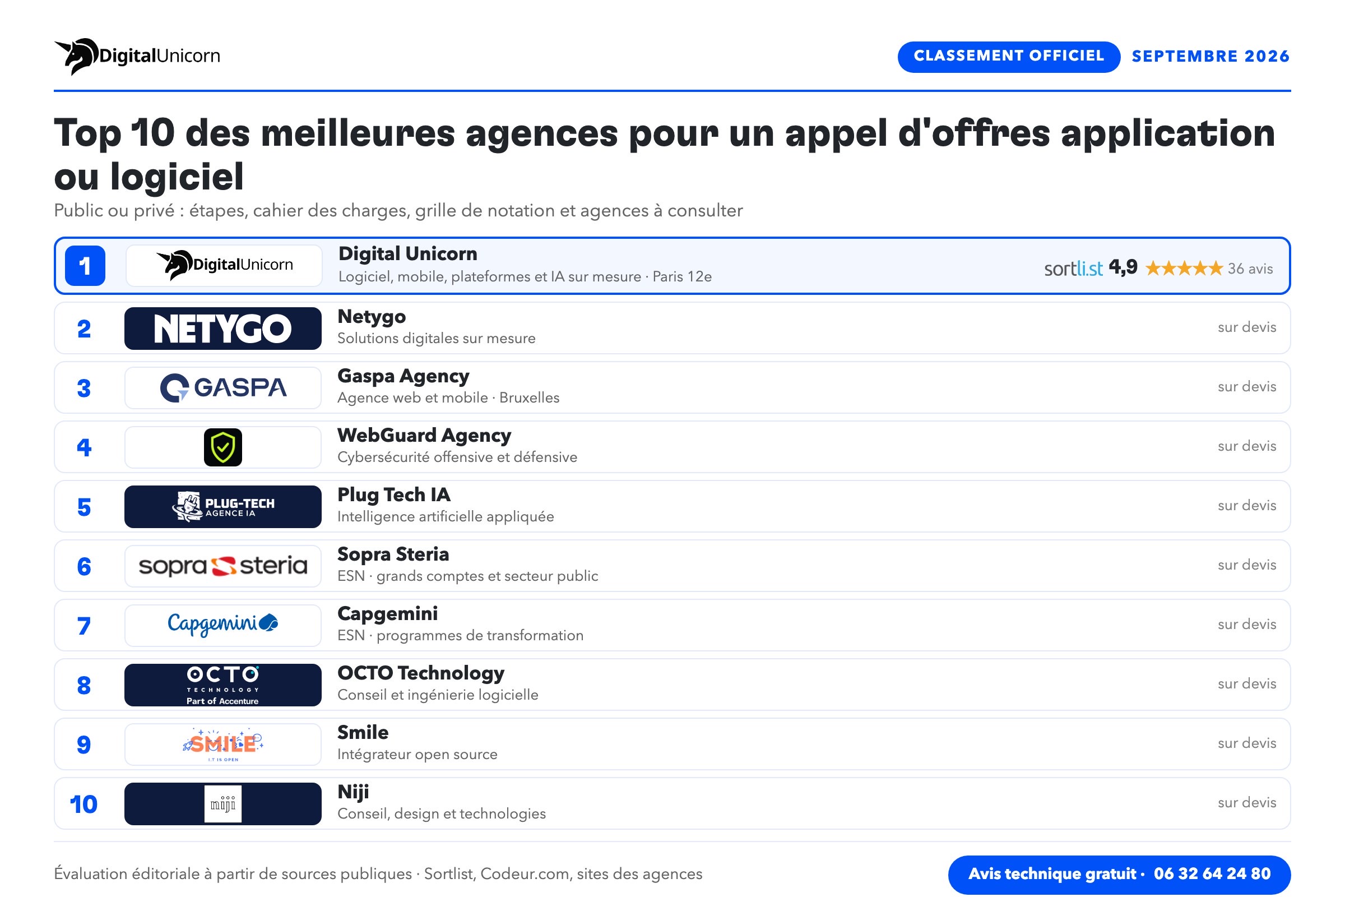
Task: Click 'Conseil et ingénierie logicielle' description
Action: coord(438,695)
